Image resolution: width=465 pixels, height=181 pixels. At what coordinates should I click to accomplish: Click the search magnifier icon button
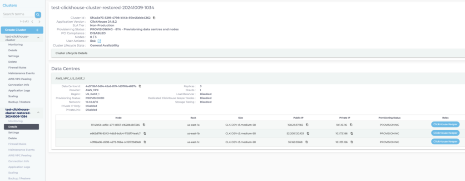(x=38, y=15)
